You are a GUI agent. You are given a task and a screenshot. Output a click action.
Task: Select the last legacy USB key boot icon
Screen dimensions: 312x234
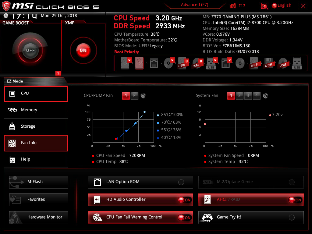tap(297, 63)
